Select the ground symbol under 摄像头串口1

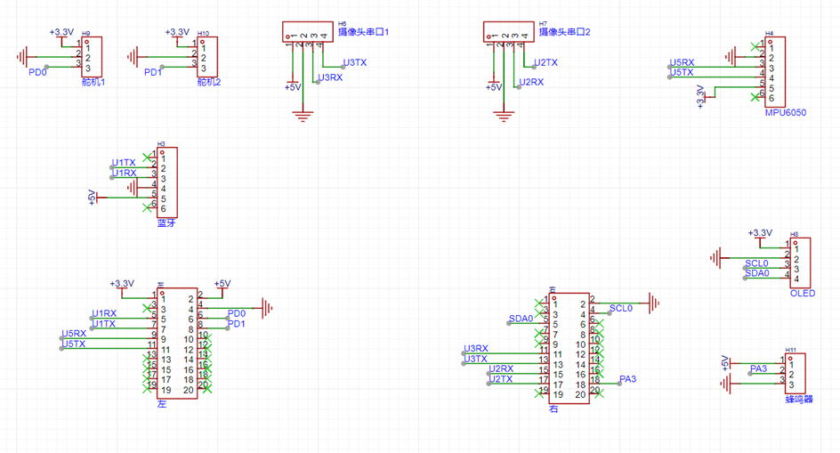coord(303,115)
